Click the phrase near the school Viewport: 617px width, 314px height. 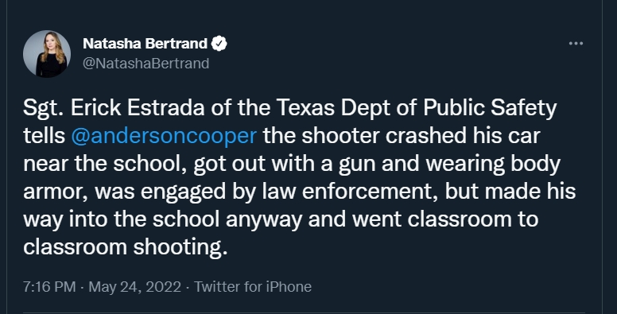104,164
